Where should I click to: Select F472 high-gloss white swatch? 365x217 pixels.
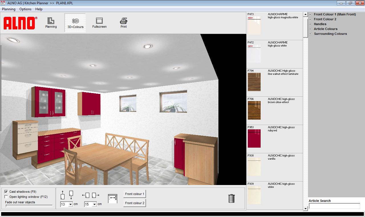254,54
